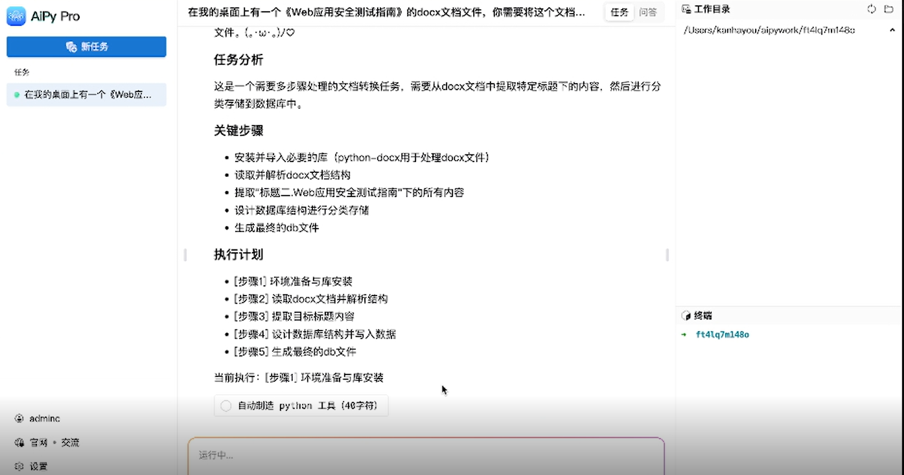Collapse the /Users/kanhayou/aipywork path with its chevron
Viewport: 904px width, 475px height.
pyautogui.click(x=894, y=30)
